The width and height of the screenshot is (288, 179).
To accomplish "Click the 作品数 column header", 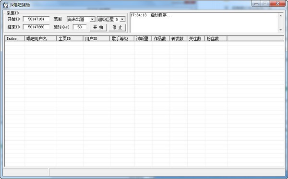I will pos(161,38).
